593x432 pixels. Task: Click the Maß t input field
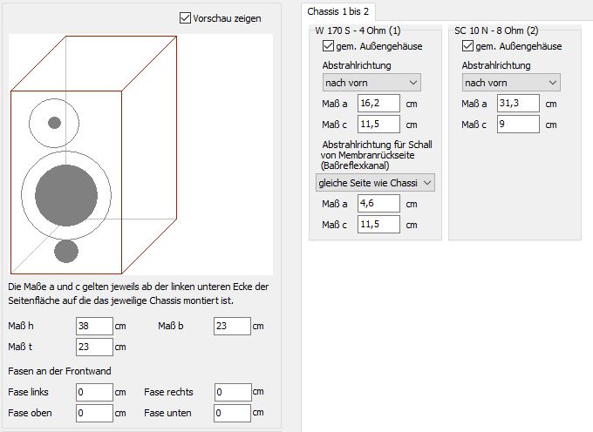pyautogui.click(x=94, y=347)
